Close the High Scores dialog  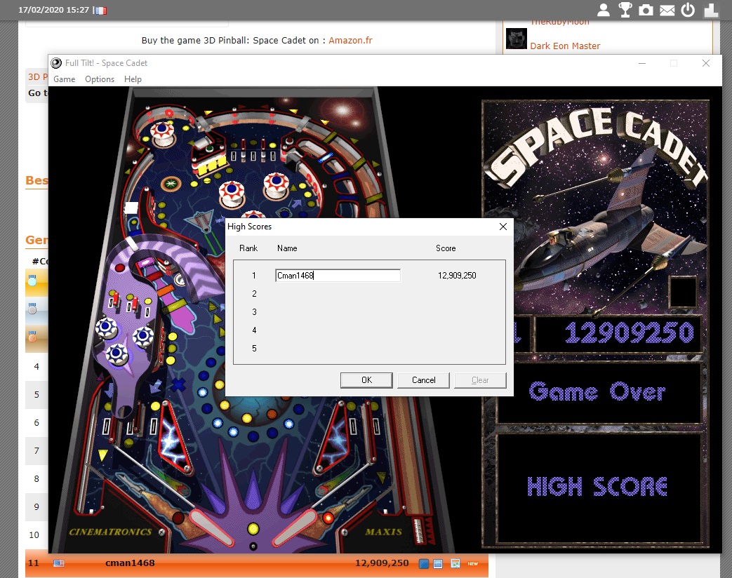[503, 227]
